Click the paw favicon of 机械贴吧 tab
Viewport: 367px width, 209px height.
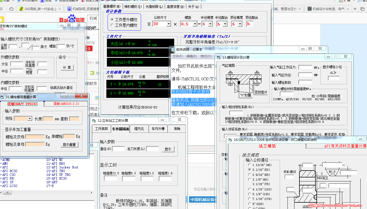[69, 9]
